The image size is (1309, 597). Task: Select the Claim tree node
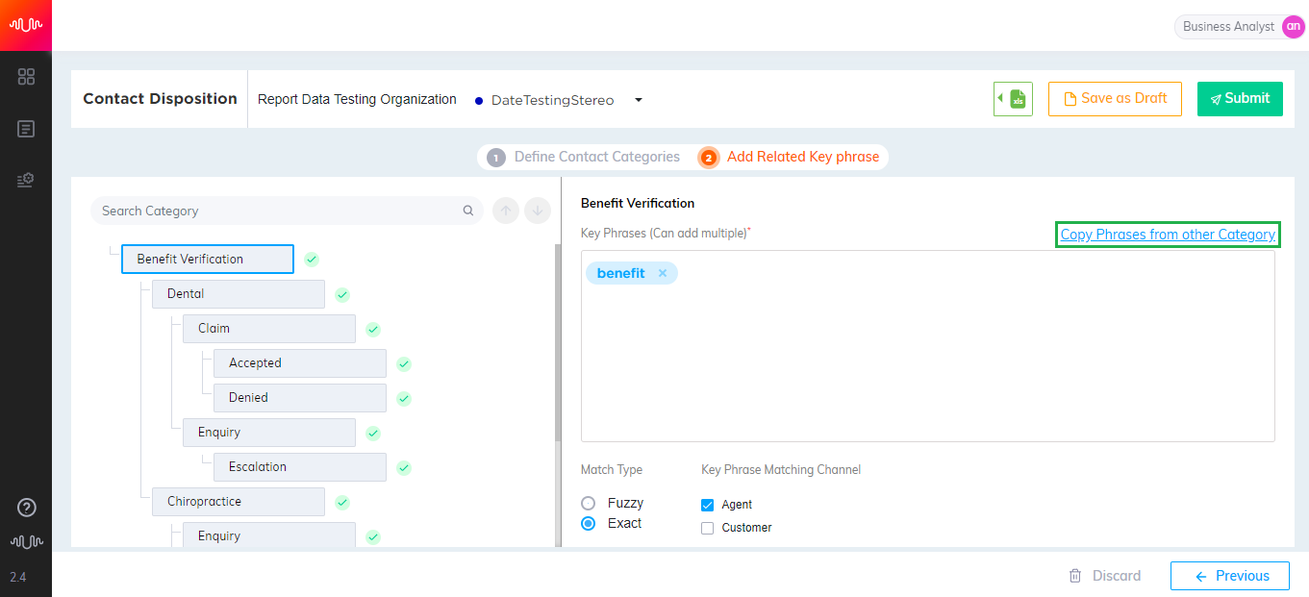tap(269, 329)
